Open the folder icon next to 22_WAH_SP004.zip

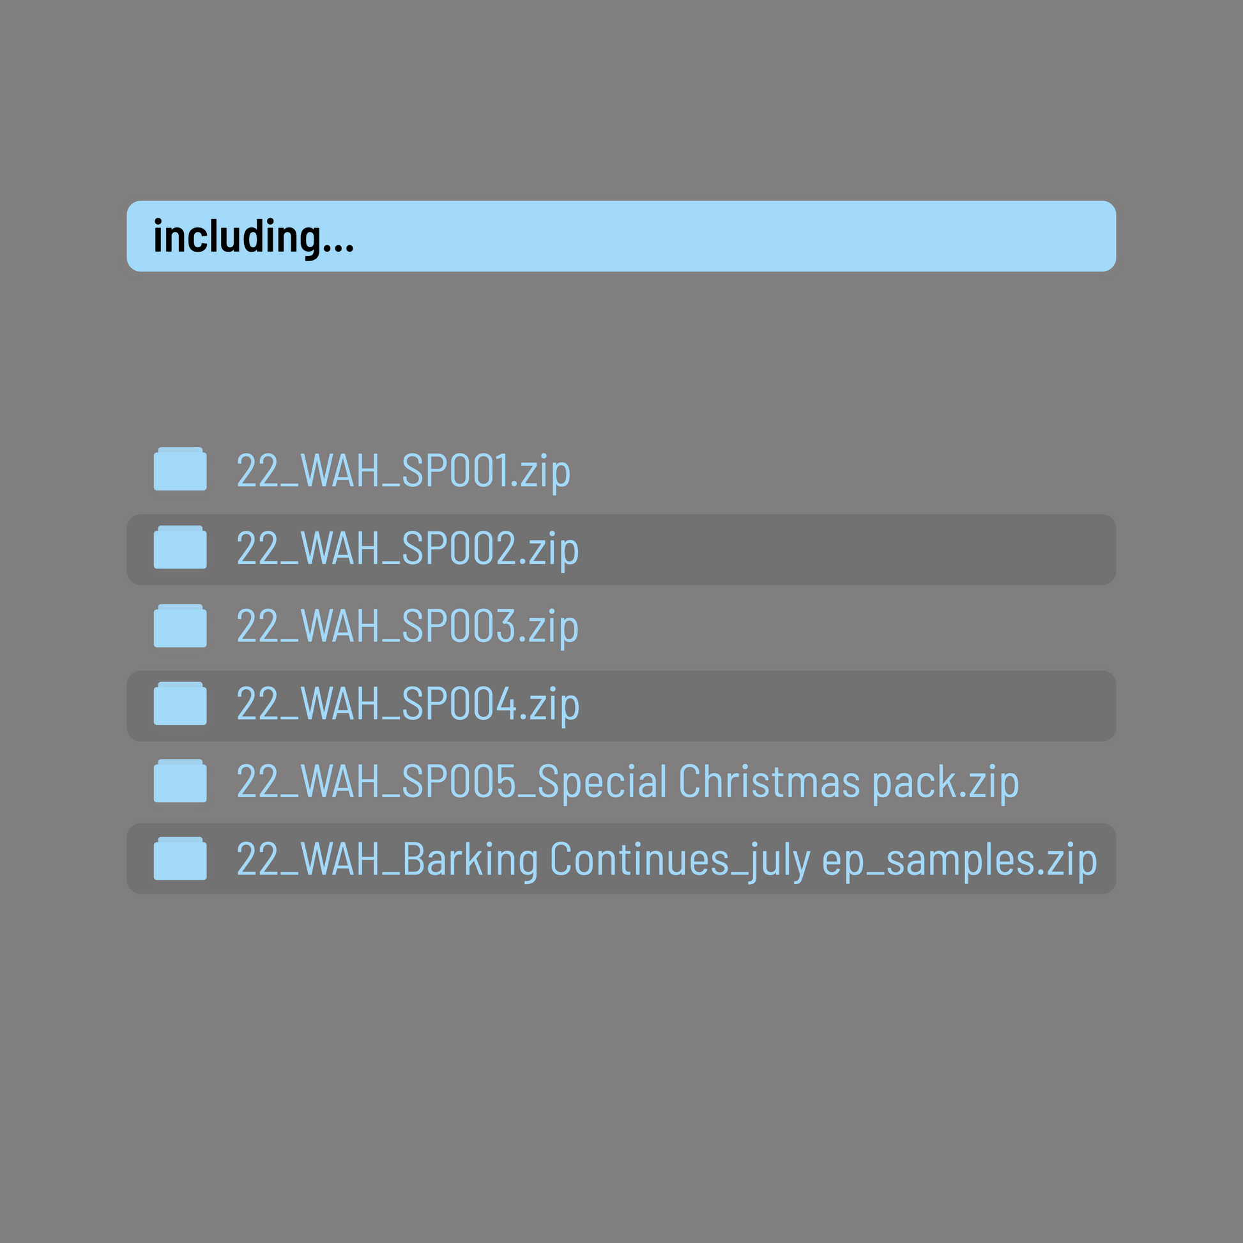pyautogui.click(x=179, y=704)
